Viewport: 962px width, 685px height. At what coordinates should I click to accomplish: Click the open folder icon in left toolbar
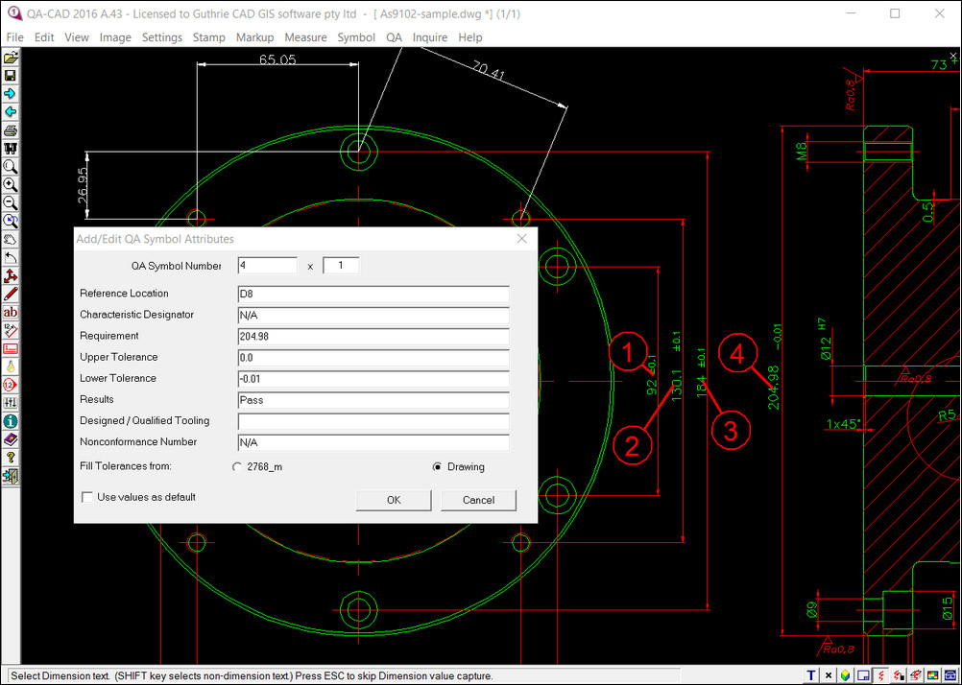pos(11,58)
